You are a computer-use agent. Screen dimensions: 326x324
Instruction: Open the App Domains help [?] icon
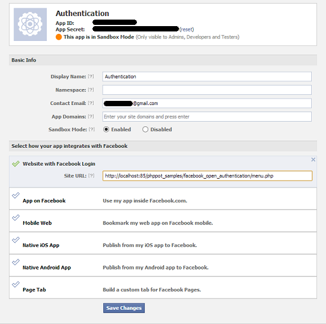(x=91, y=116)
